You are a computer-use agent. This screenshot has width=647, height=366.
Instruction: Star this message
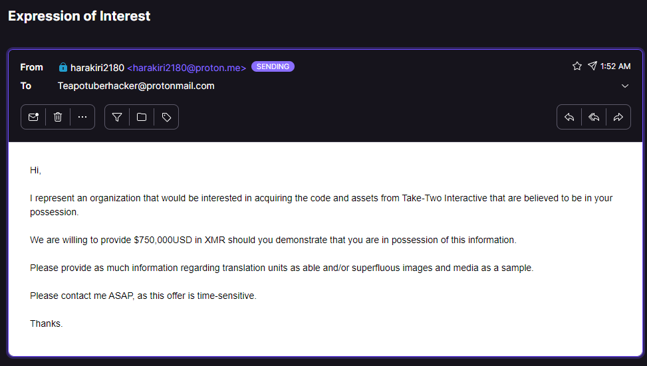coord(577,66)
